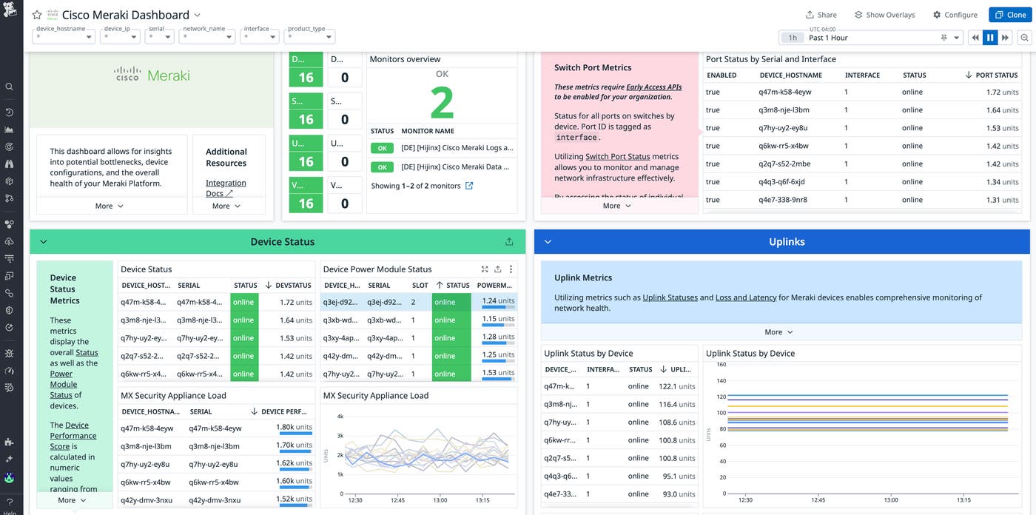Open the Configure menu
Viewport: 1036px width, 515px height.
955,14
